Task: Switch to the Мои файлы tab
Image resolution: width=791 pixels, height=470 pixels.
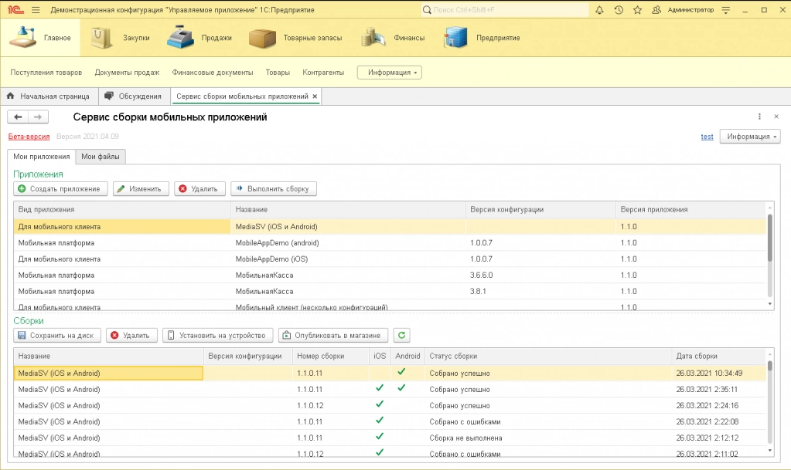Action: [x=101, y=157]
